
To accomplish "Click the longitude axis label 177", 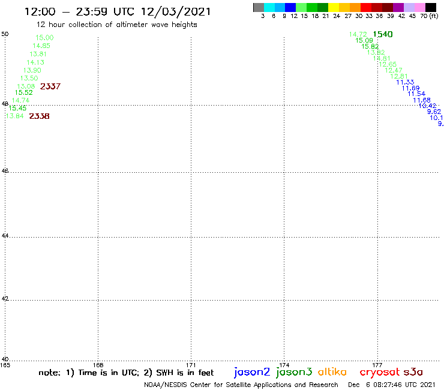I will (x=377, y=365).
